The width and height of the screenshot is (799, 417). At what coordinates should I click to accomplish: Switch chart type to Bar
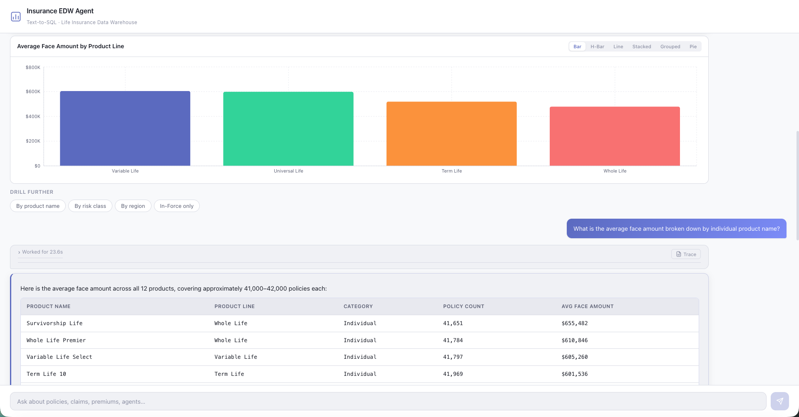[x=577, y=47]
